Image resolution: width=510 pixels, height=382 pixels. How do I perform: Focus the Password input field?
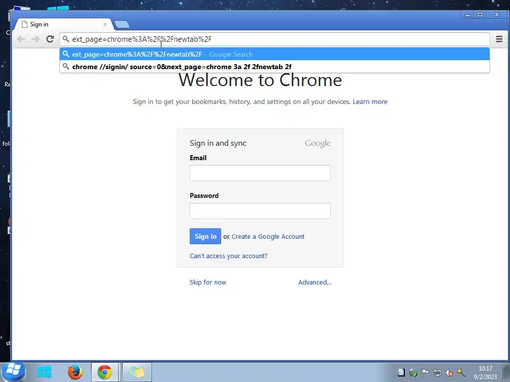pos(260,211)
